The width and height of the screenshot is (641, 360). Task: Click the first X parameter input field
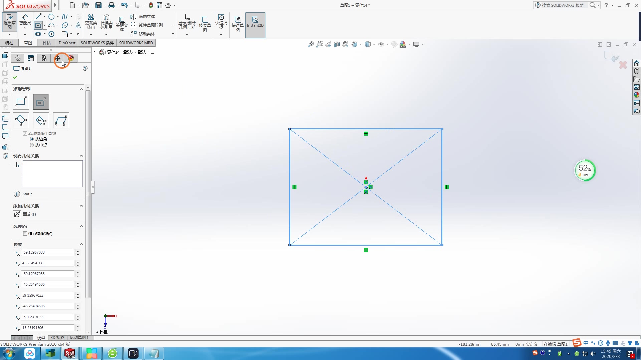(47, 253)
